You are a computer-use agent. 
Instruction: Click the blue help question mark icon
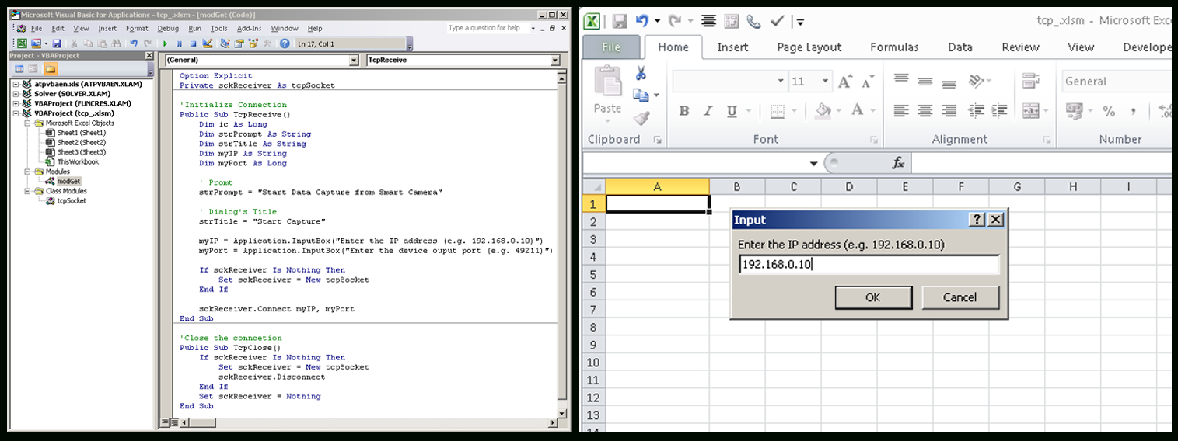(285, 44)
